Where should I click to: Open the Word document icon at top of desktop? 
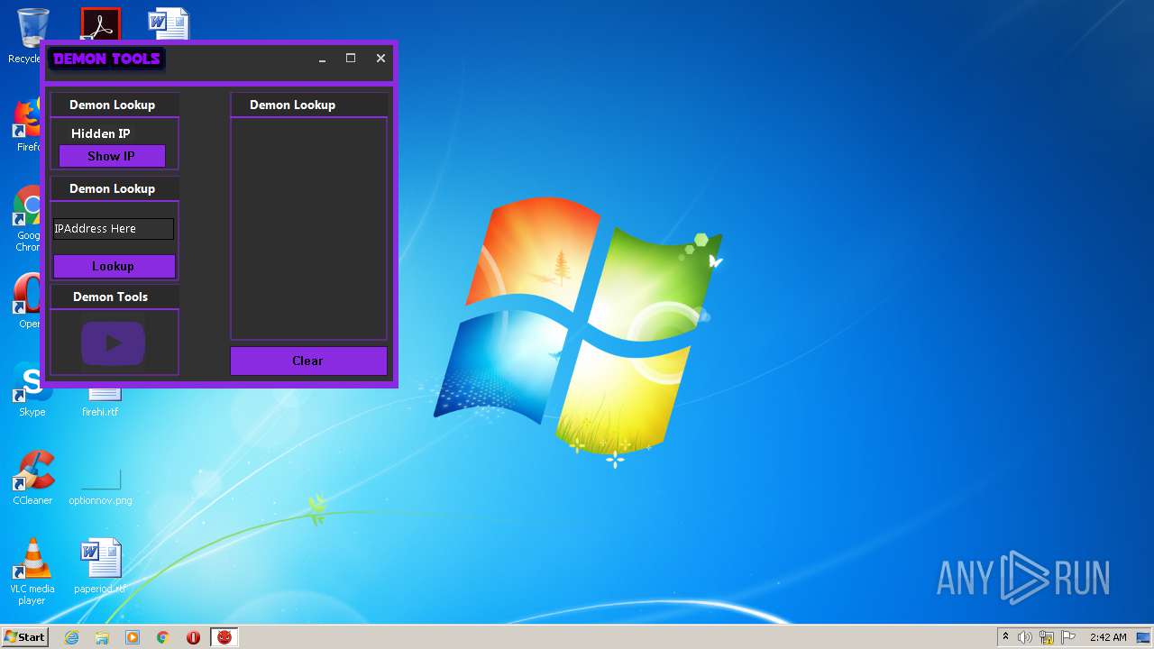[169, 24]
